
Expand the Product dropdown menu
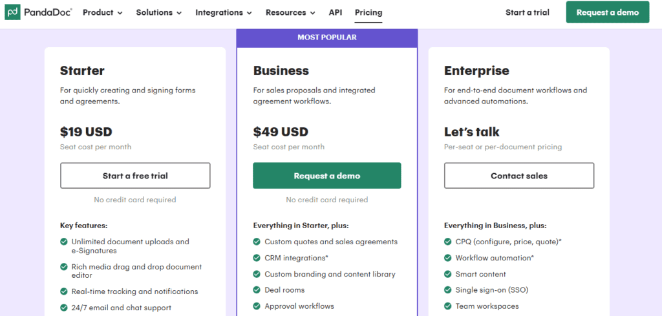[x=103, y=12]
